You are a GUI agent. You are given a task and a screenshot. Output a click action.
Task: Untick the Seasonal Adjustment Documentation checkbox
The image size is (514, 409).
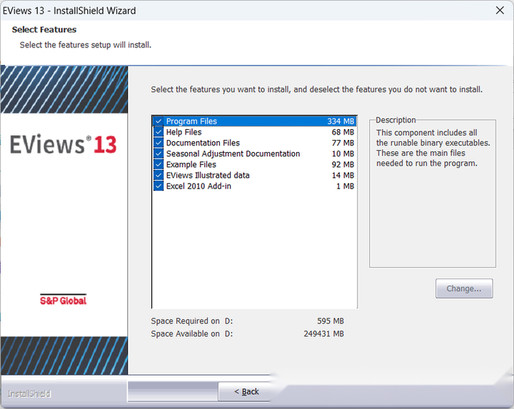158,153
